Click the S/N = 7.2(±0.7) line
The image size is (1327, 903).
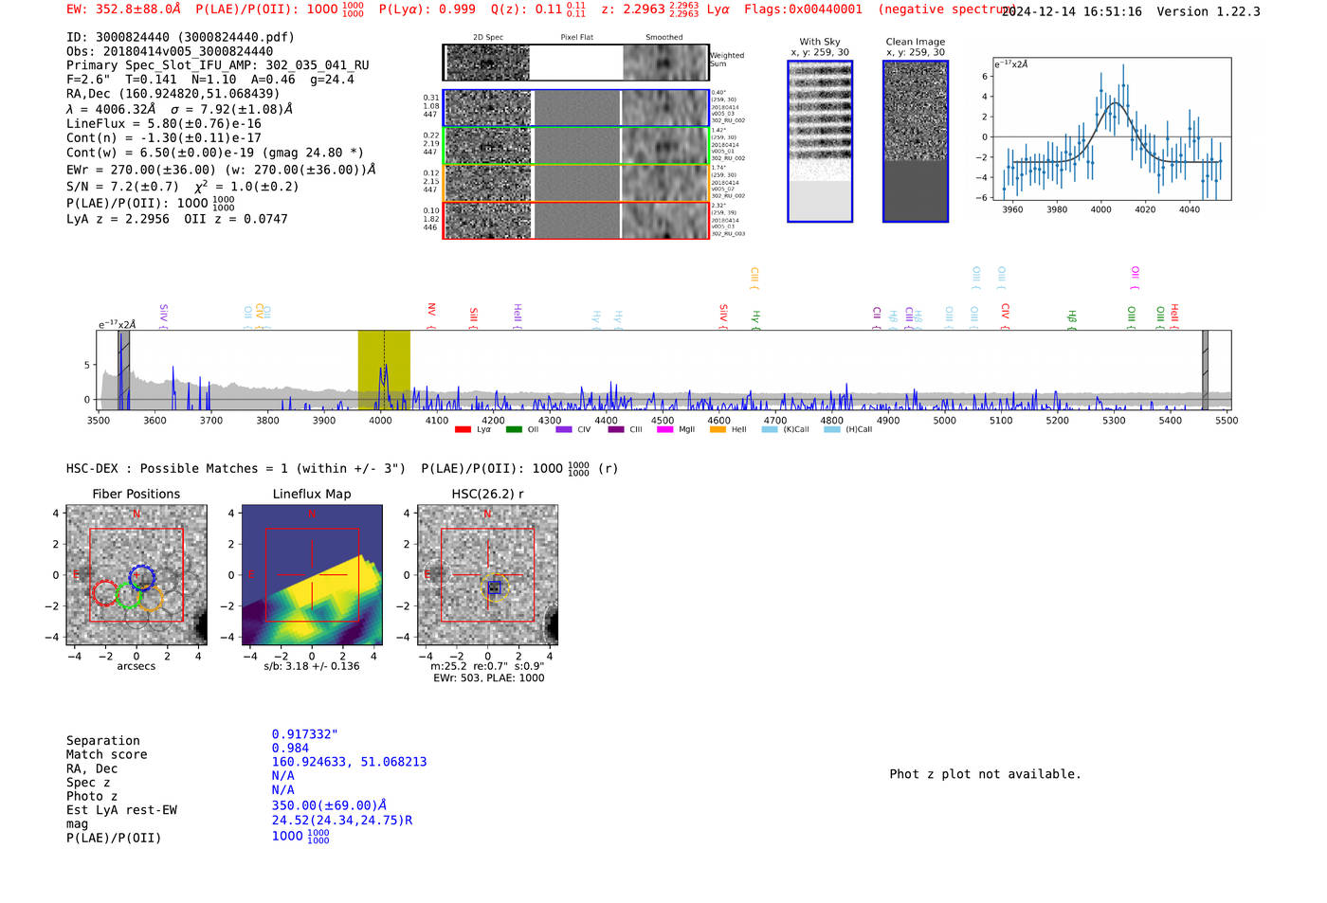click(182, 187)
